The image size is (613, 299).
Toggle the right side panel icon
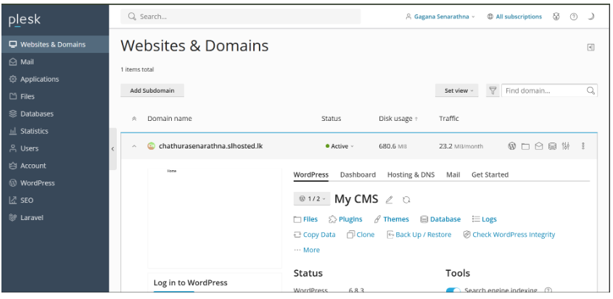(x=591, y=47)
